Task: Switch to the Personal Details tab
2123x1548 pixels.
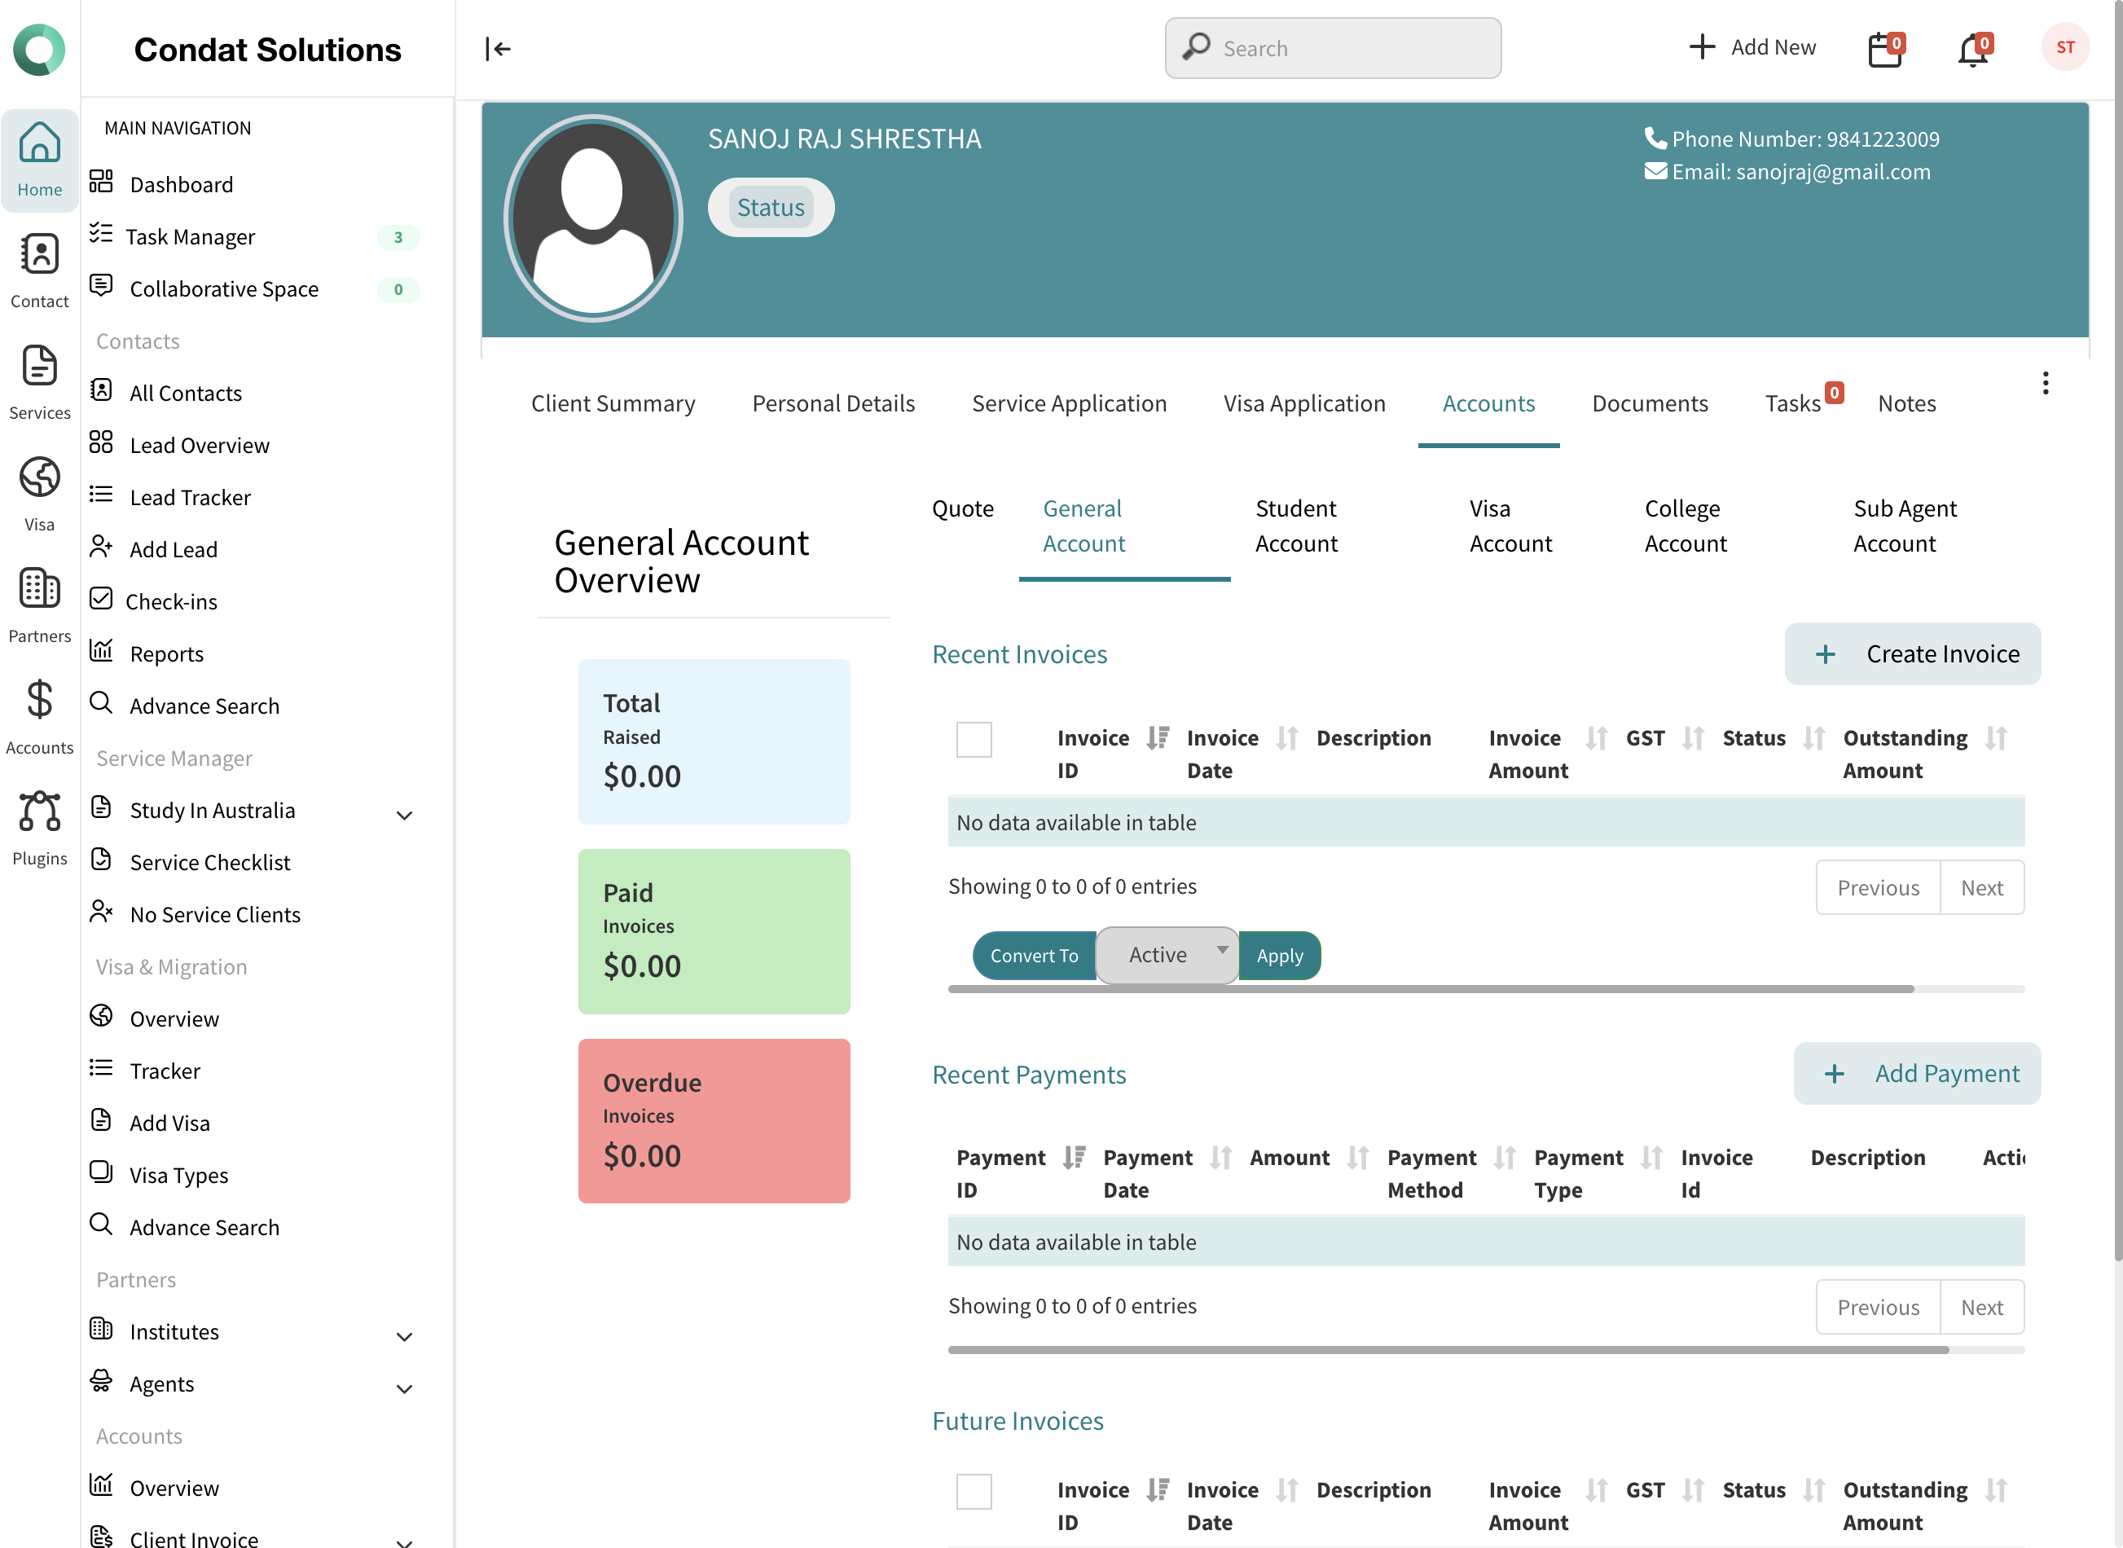Action: (833, 403)
